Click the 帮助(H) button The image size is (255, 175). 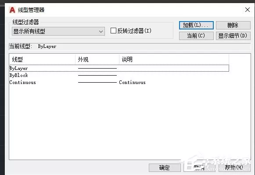pyautogui.click(x=234, y=168)
